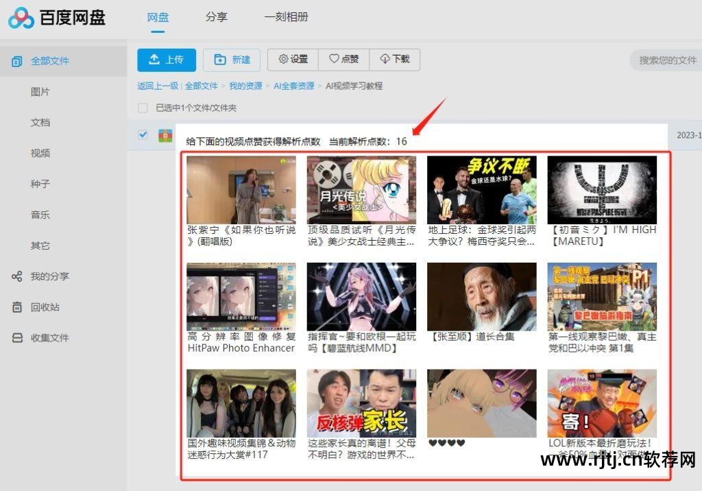Open 图片 category in the sidebar
The width and height of the screenshot is (702, 491).
(40, 92)
